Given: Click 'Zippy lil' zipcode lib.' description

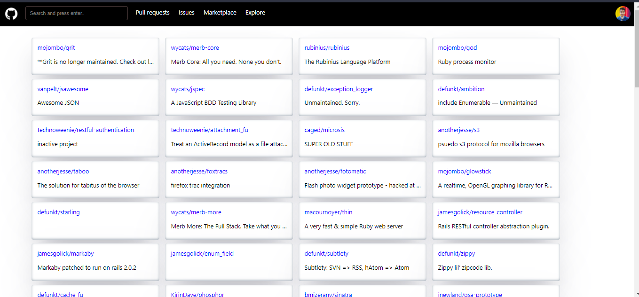Looking at the screenshot, I should (x=465, y=268).
